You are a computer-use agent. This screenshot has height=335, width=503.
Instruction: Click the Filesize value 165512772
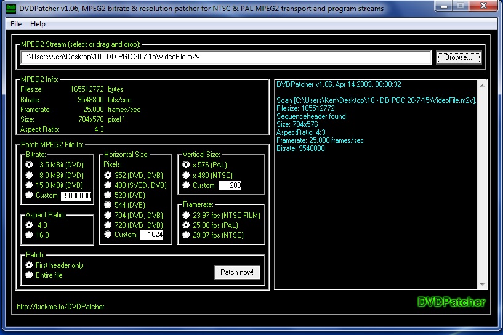(x=87, y=89)
